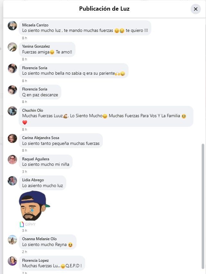The width and height of the screenshot is (206, 274).
Task: Click the 8 h timestamp under Yanina Gonzalez's comment
Action: tap(24, 60)
